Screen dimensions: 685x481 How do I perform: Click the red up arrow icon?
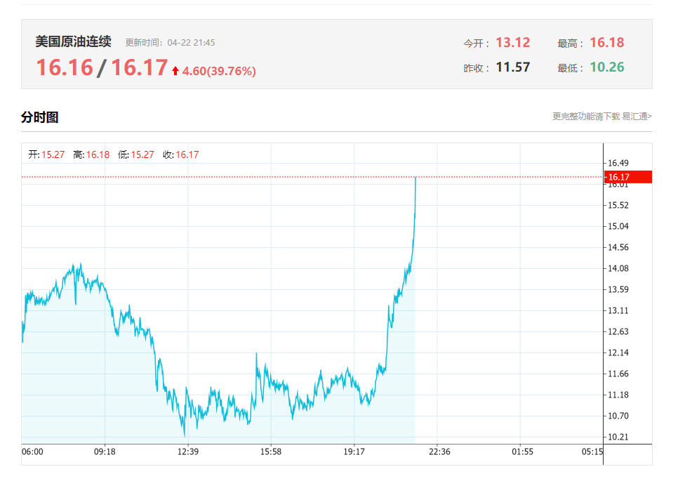[x=175, y=71]
